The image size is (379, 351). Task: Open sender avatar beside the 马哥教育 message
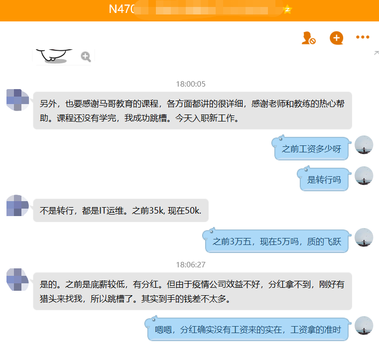(x=17, y=100)
